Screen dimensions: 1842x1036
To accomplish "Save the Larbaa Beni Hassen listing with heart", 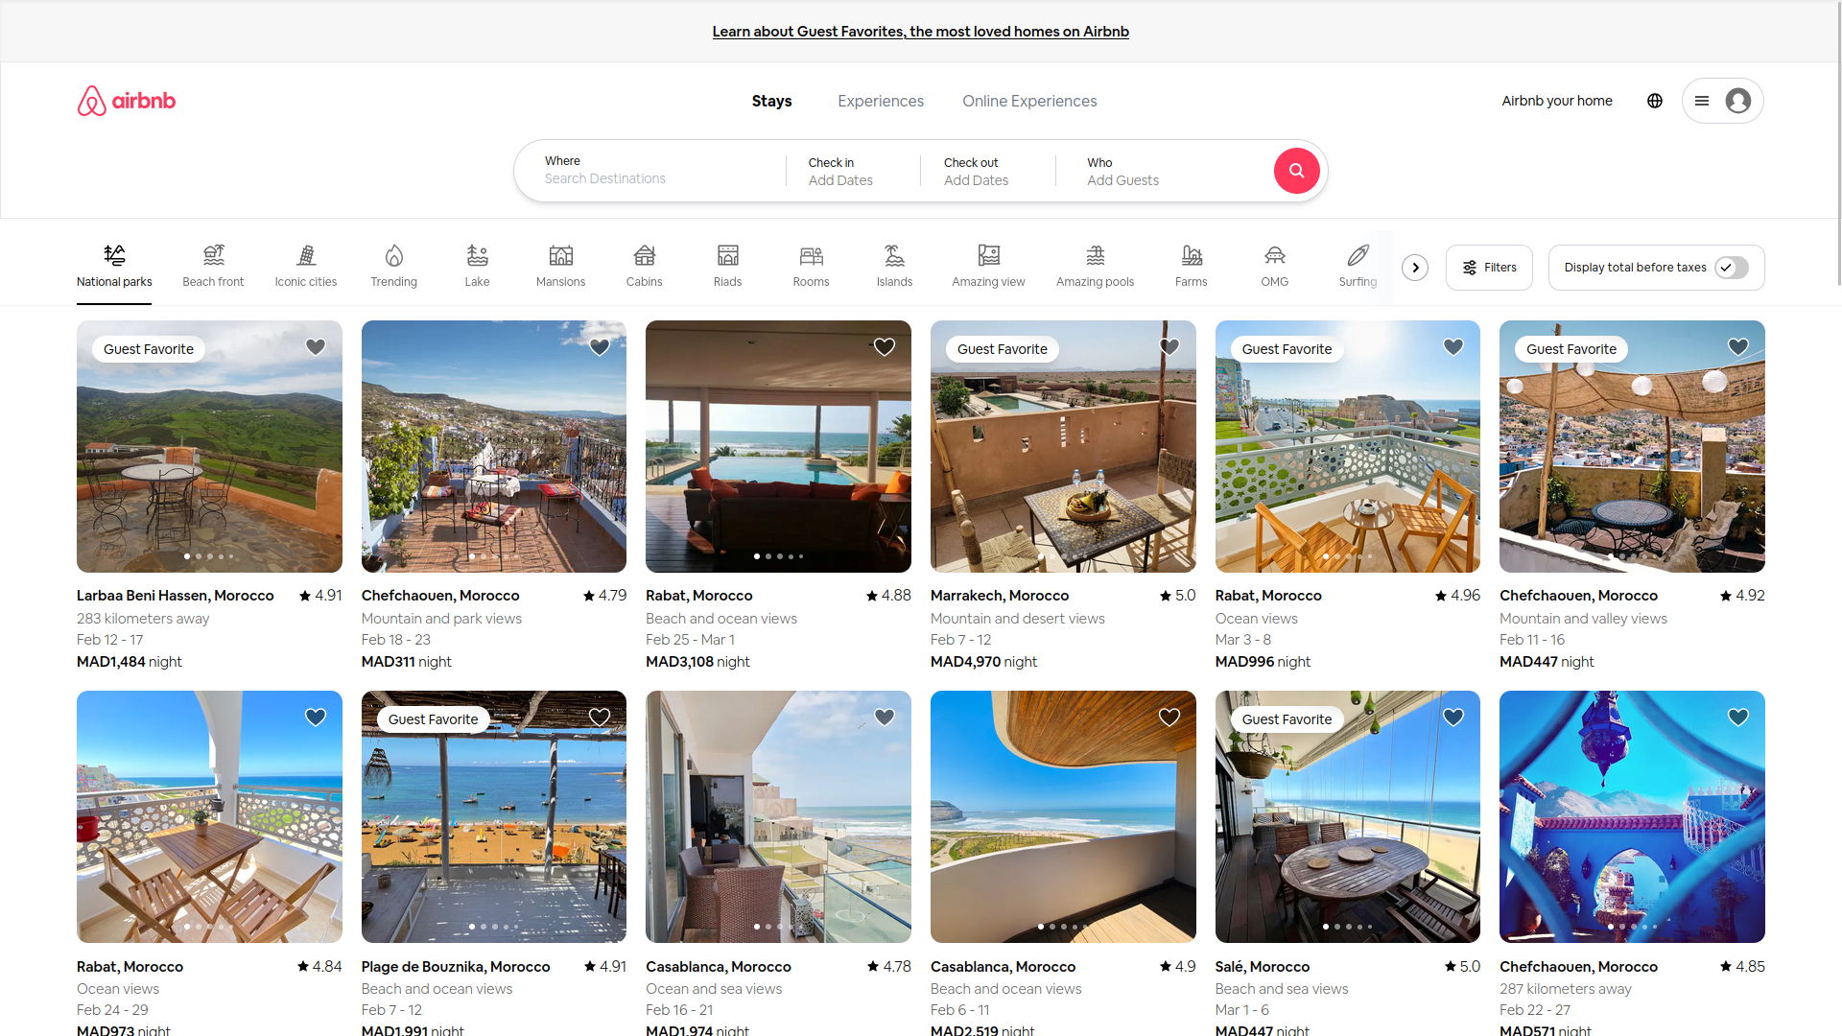I will click(315, 346).
